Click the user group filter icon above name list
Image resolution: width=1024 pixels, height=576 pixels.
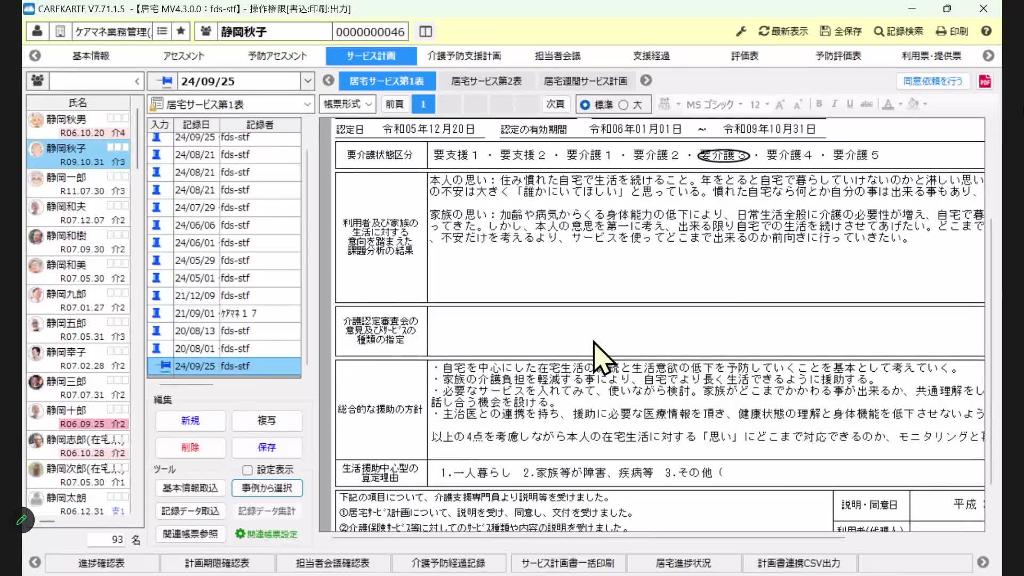coord(38,81)
